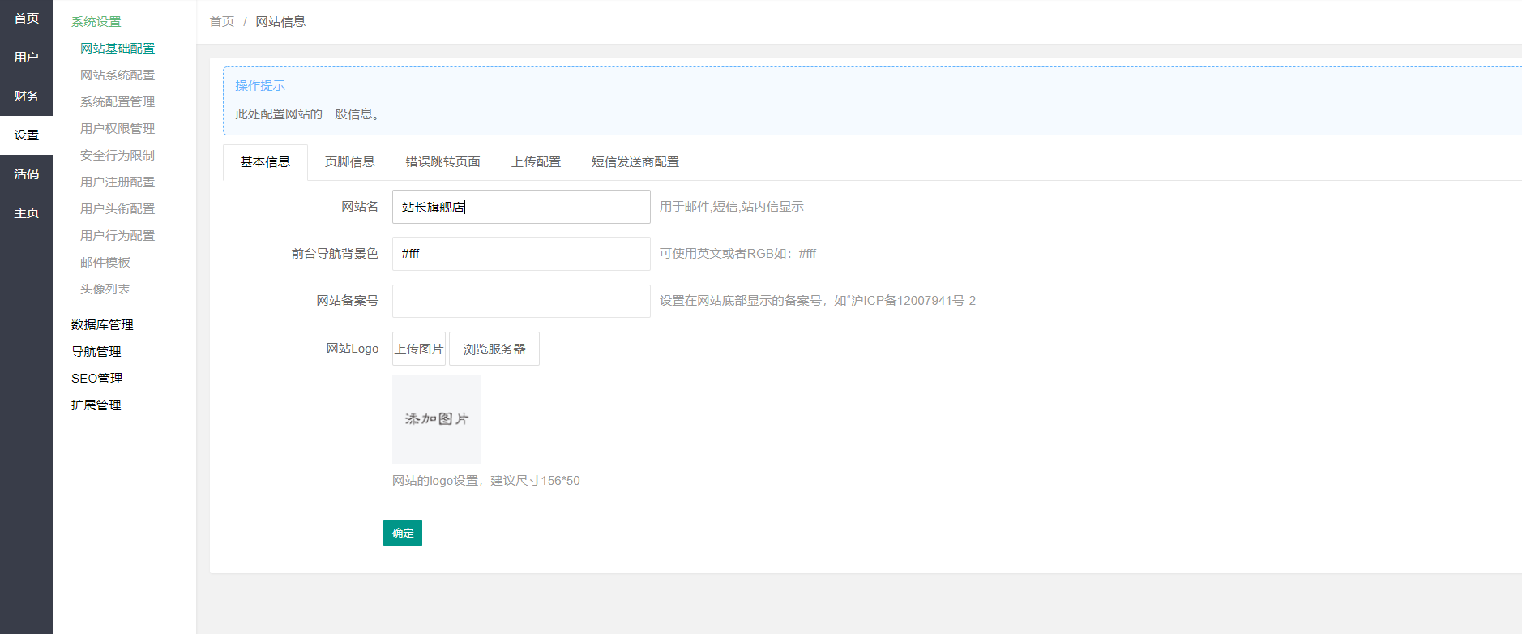Switch to the 页脚信息 tab

click(349, 162)
